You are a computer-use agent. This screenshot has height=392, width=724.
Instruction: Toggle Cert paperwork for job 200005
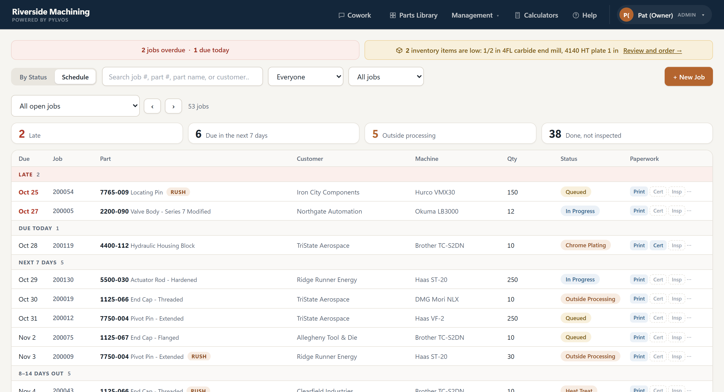(x=658, y=211)
